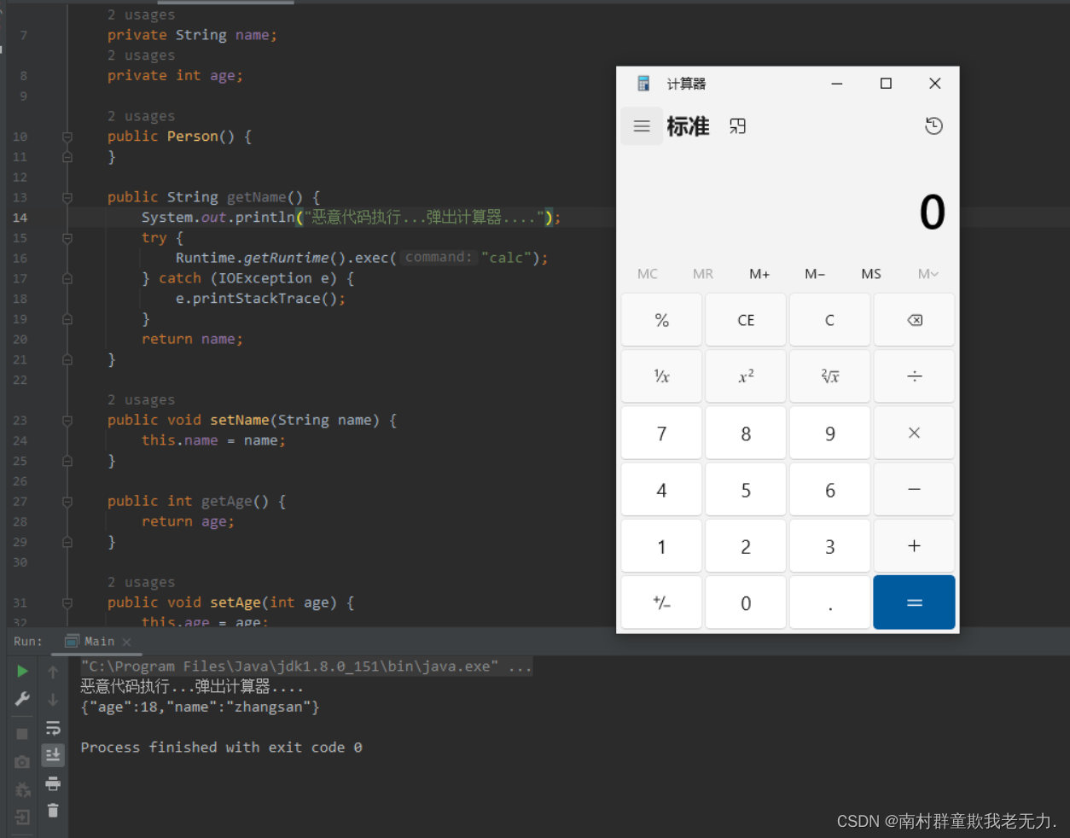This screenshot has width=1070, height=838.
Task: Click the exit icon in Run panel
Action: (x=22, y=817)
